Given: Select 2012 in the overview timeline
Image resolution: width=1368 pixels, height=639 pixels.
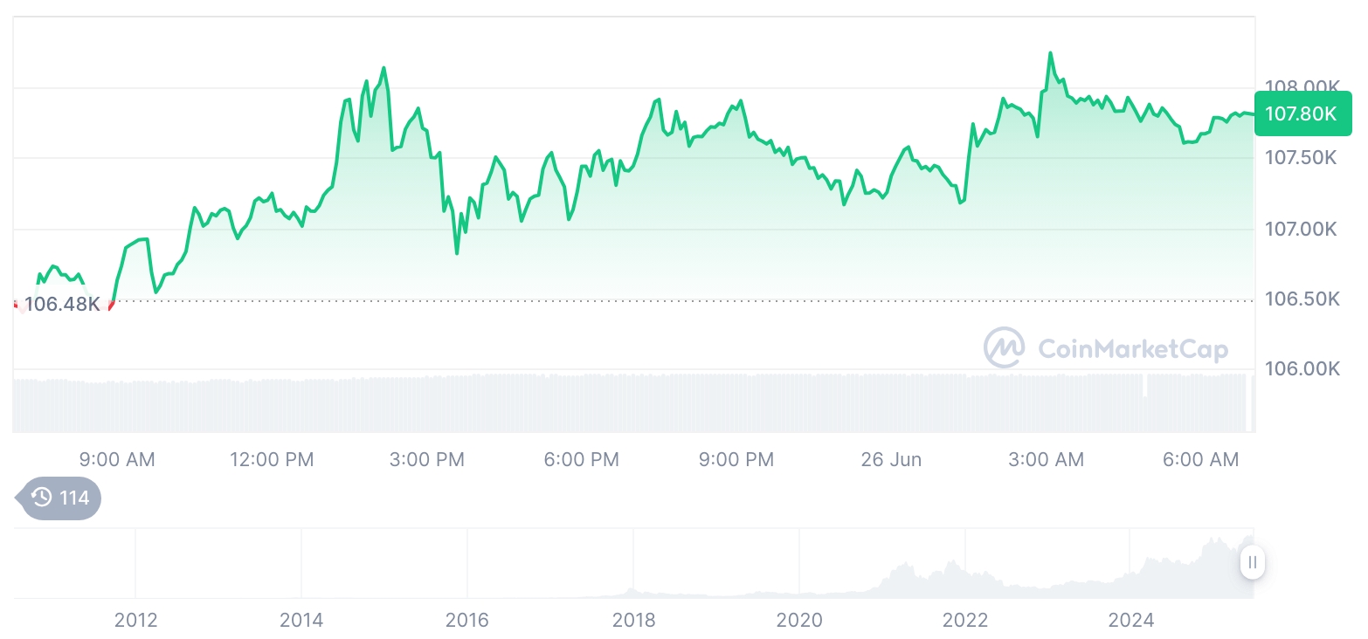Looking at the screenshot, I should tap(135, 620).
